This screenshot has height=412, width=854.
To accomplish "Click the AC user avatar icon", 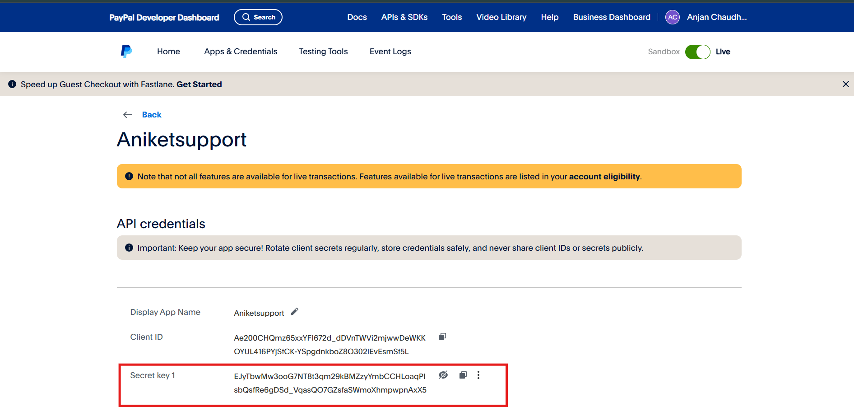I will click(x=672, y=17).
